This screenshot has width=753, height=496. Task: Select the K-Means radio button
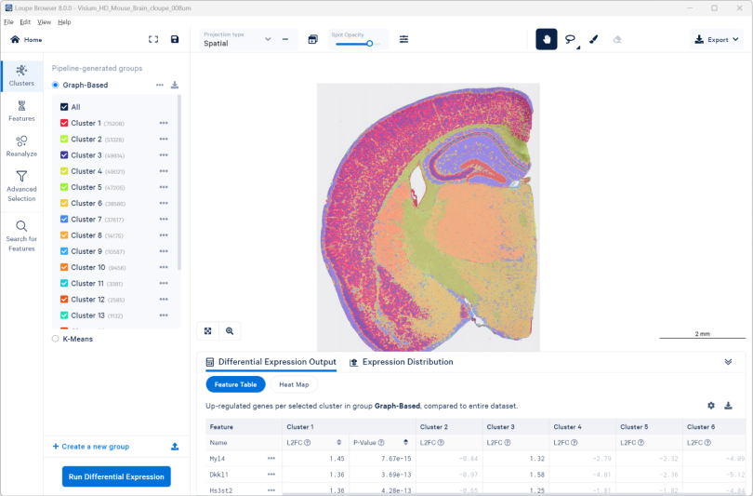click(56, 339)
